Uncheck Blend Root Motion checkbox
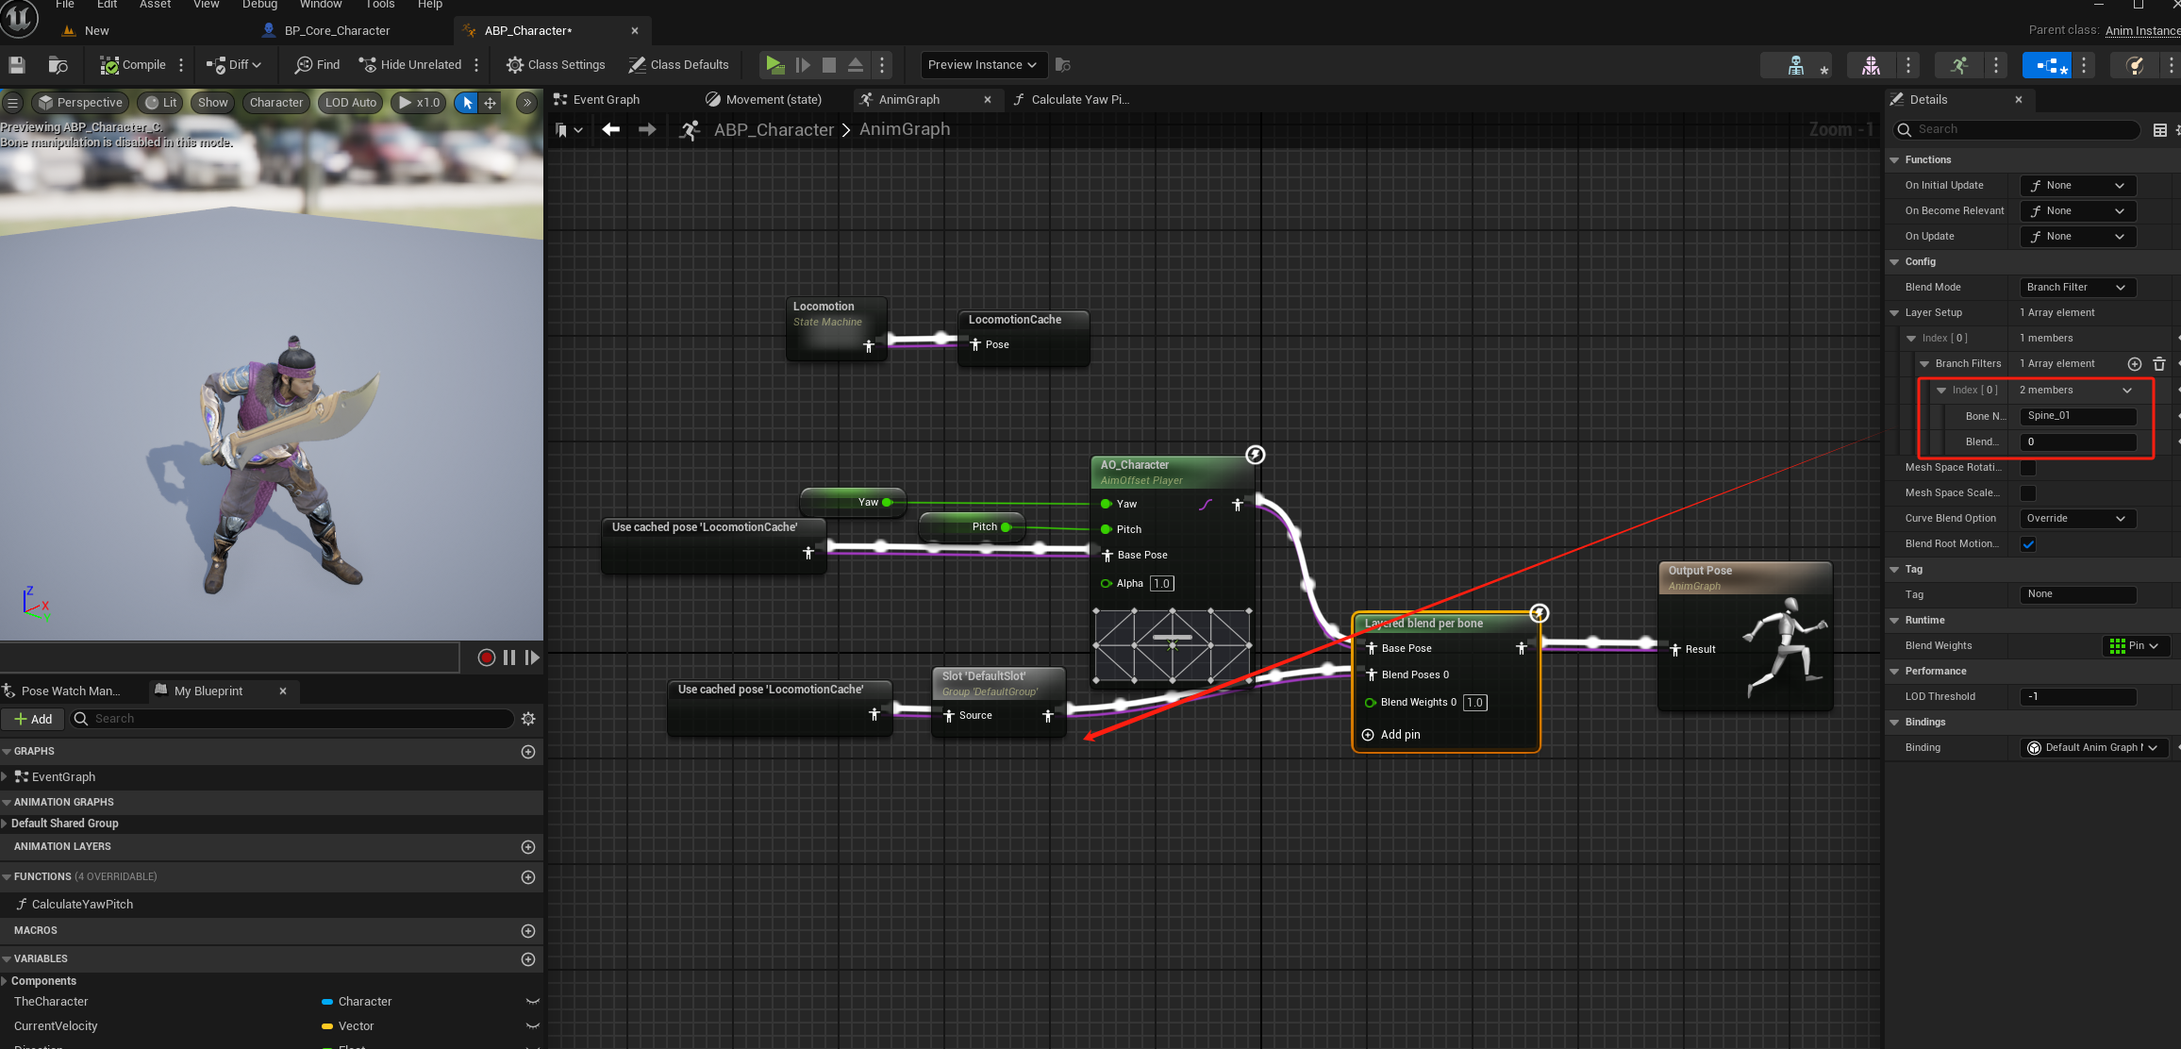The image size is (2181, 1049). coord(2028,544)
